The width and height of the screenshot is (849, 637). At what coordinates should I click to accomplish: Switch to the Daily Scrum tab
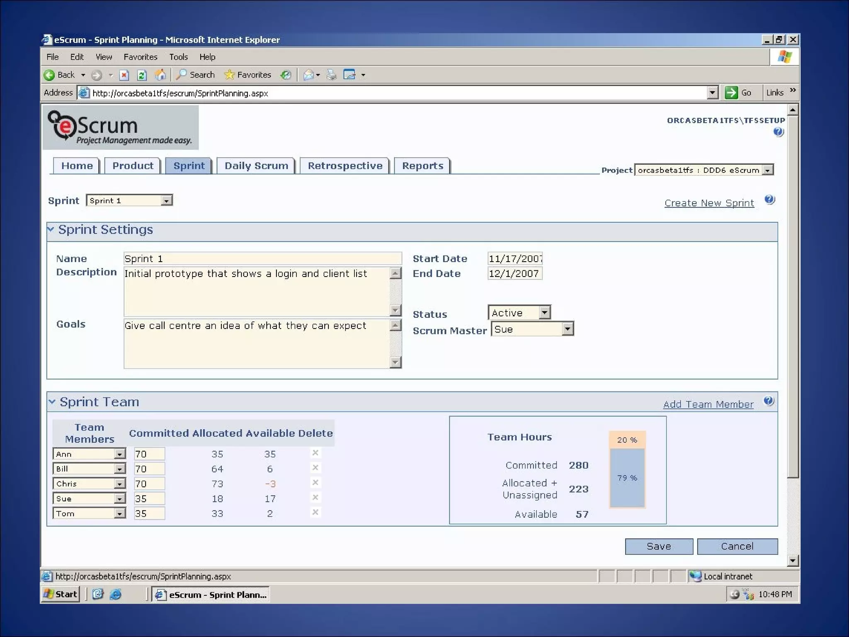pos(256,166)
